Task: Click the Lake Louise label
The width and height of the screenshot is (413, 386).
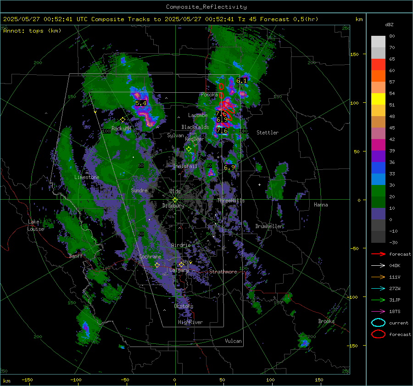Action: pos(36,225)
